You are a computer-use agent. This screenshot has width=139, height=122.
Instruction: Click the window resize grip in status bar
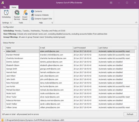138,121
